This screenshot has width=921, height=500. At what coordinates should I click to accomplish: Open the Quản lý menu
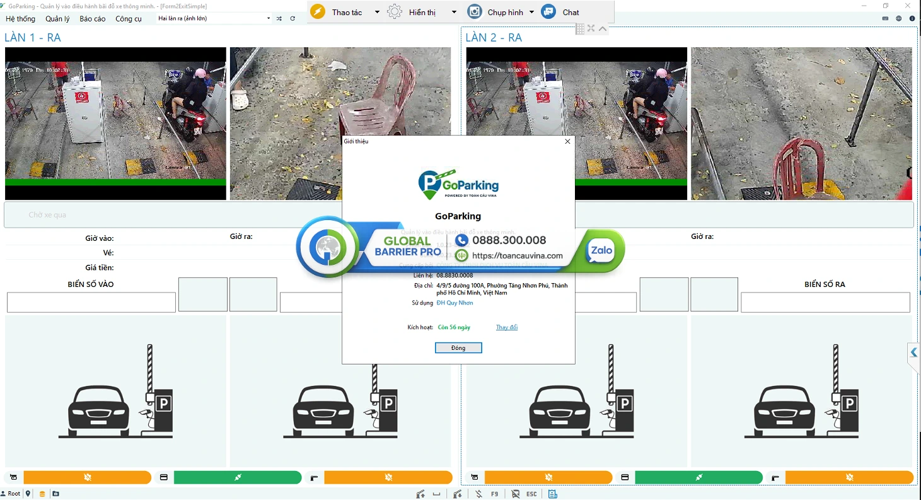(57, 19)
